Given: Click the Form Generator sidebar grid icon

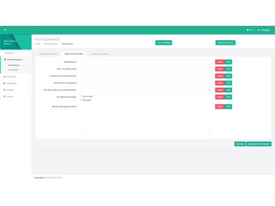Looking at the screenshot, I should [x=5, y=60].
